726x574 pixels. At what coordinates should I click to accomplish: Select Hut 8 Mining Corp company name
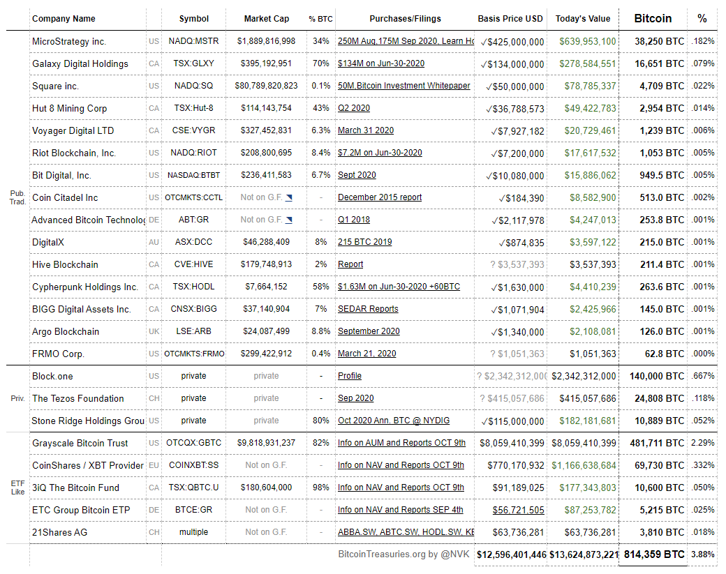click(88, 109)
